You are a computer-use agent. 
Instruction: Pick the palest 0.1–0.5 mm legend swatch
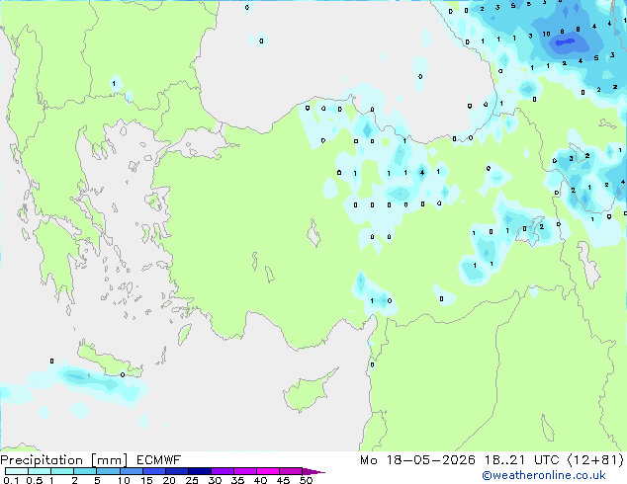click(17, 471)
